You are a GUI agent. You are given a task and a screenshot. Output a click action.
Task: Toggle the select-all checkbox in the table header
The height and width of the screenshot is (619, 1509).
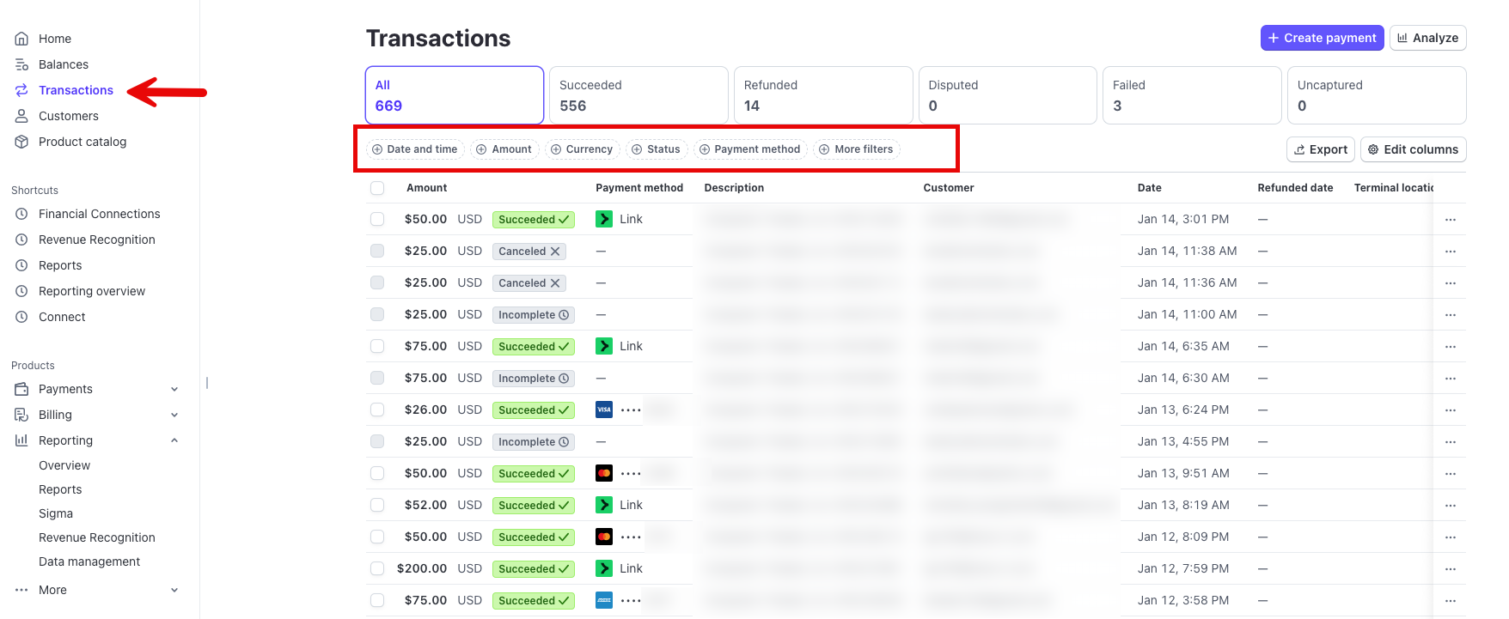click(x=377, y=188)
